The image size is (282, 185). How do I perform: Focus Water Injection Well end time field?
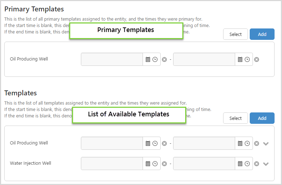[204, 164]
